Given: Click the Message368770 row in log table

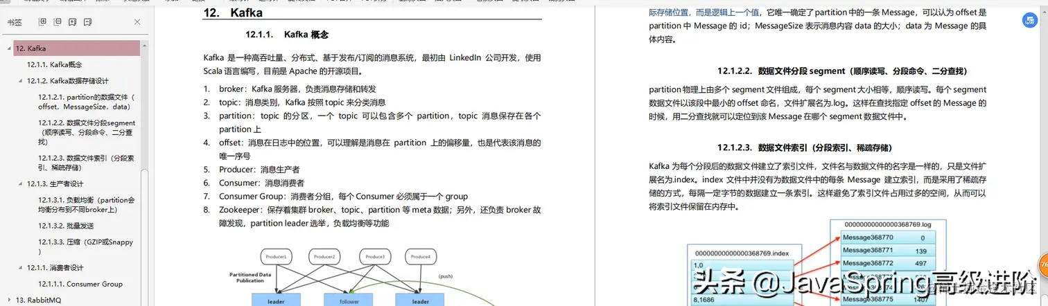Looking at the screenshot, I should (887, 237).
